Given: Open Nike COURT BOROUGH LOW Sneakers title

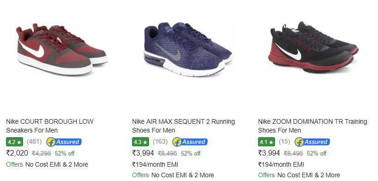Looking at the screenshot, I should (50, 126).
